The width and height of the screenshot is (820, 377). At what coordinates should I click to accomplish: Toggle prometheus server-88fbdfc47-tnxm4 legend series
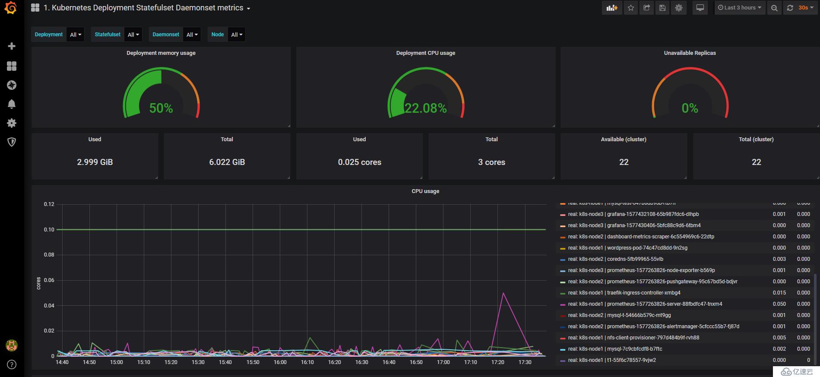point(645,304)
